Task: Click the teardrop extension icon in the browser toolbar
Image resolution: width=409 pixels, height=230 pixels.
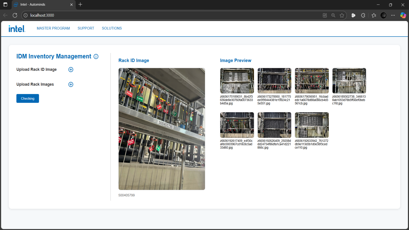Action: pyautogui.click(x=353, y=15)
